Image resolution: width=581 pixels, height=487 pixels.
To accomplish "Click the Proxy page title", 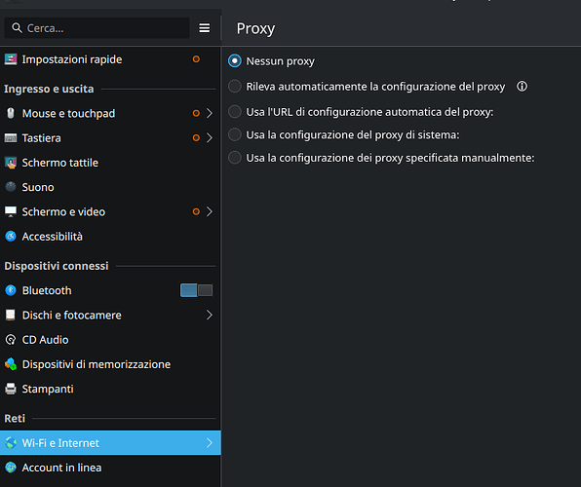I will pyautogui.click(x=255, y=29).
